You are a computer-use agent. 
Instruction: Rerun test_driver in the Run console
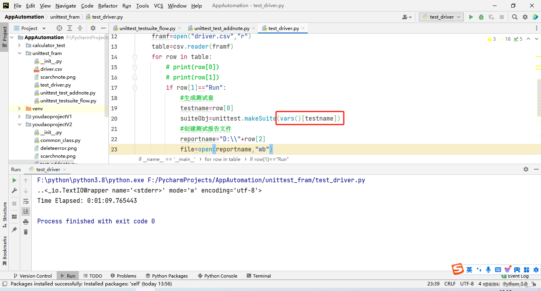14,181
